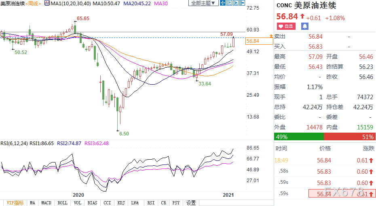Image resolution: width=376 pixels, height=206 pixels.
Task: Select the BOLL indicator tab
Action: pos(62,203)
